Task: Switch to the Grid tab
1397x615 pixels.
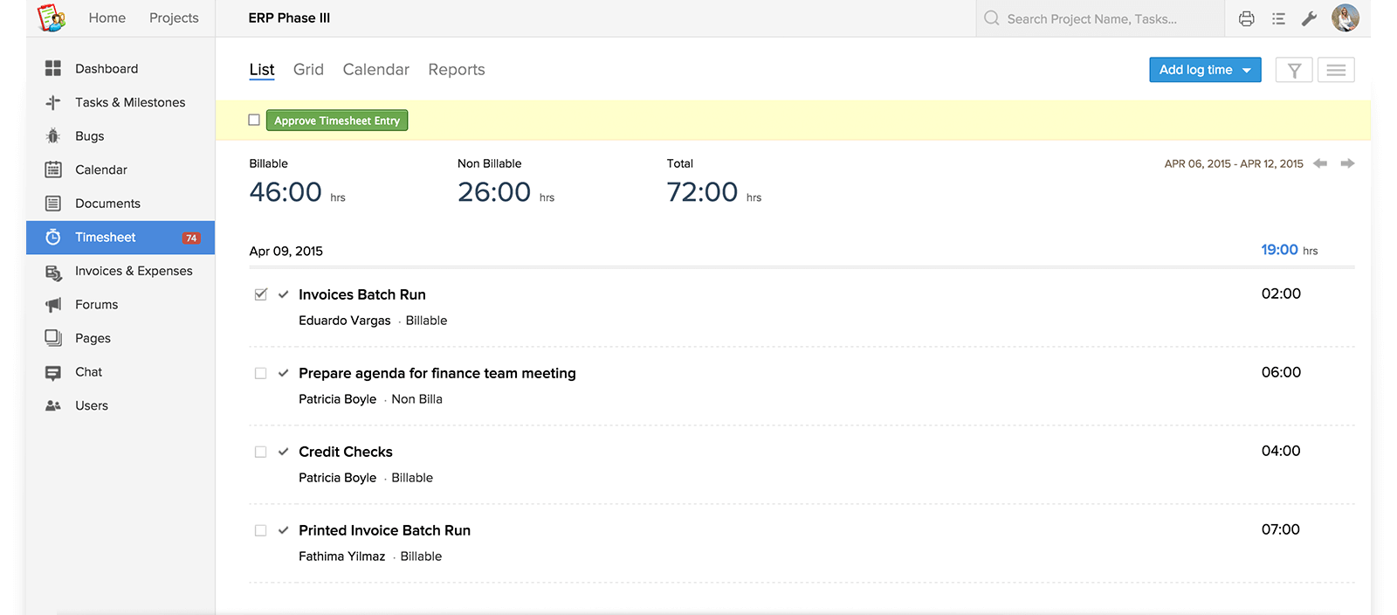Action: pyautogui.click(x=308, y=70)
